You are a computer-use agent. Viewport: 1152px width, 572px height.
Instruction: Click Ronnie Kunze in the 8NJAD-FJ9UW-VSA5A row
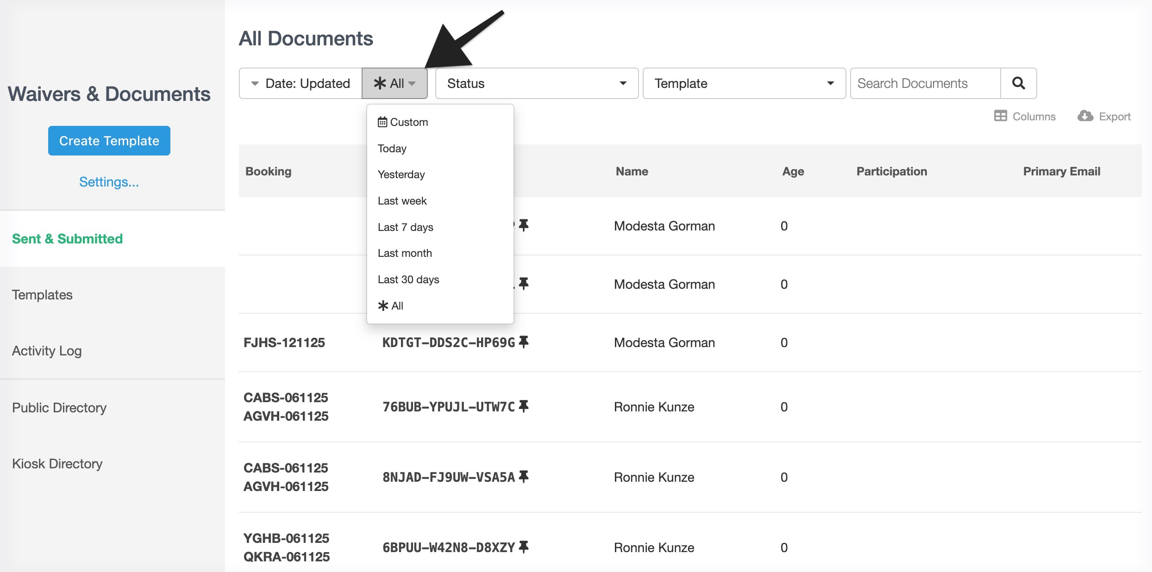pyautogui.click(x=654, y=477)
